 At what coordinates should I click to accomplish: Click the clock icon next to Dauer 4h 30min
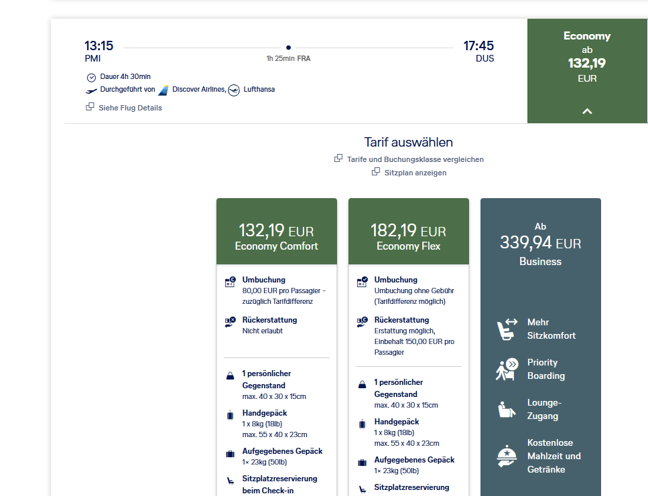pos(91,78)
